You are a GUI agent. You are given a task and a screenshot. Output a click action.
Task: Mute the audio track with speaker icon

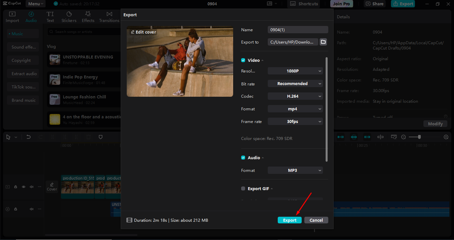(32, 209)
